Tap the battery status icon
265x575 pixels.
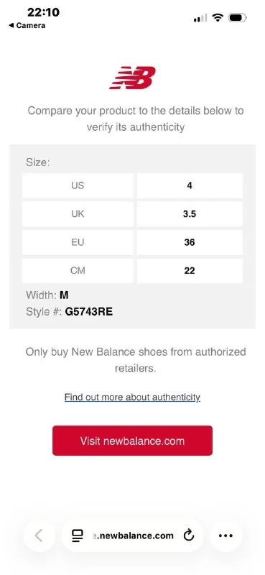pyautogui.click(x=238, y=17)
